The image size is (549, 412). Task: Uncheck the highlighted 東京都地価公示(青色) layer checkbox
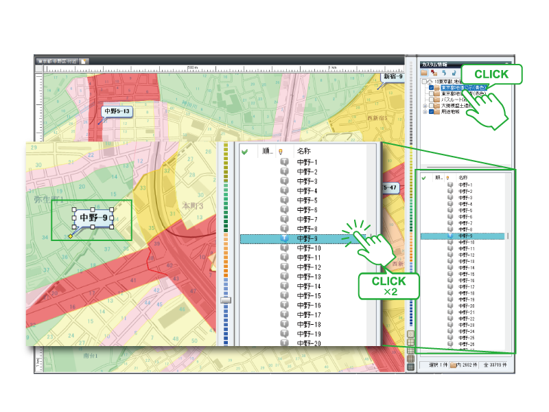[432, 88]
